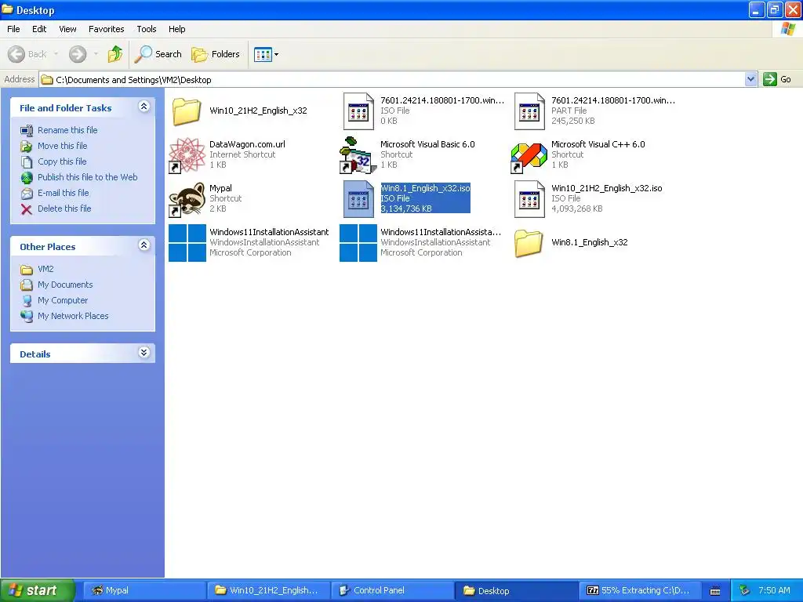Select the Microsoft Visual C++ 6.0 icon
The width and height of the screenshot is (803, 602).
point(529,157)
